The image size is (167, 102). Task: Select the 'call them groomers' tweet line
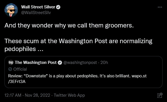(x=69, y=25)
